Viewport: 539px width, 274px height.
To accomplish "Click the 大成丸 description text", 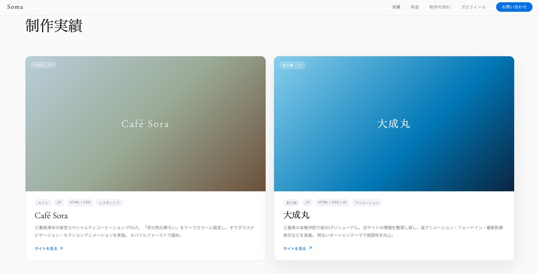I will (393, 232).
